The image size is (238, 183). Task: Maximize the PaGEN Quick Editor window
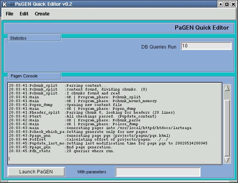click(227, 4)
